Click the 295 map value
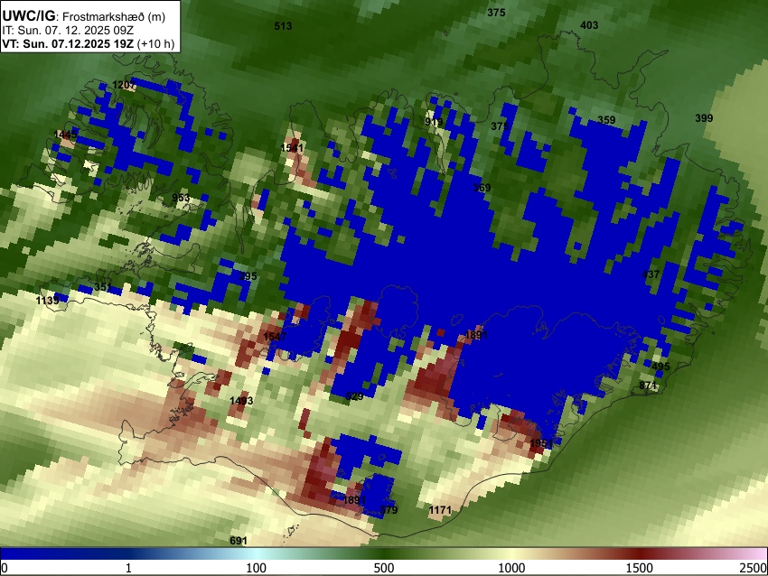Image resolution: width=768 pixels, height=576 pixels. 248,276
